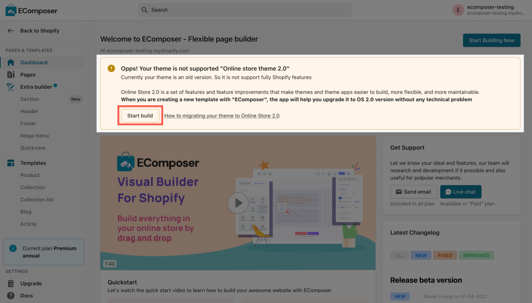
Task: Click the Current plan info icon
Action: point(13,248)
